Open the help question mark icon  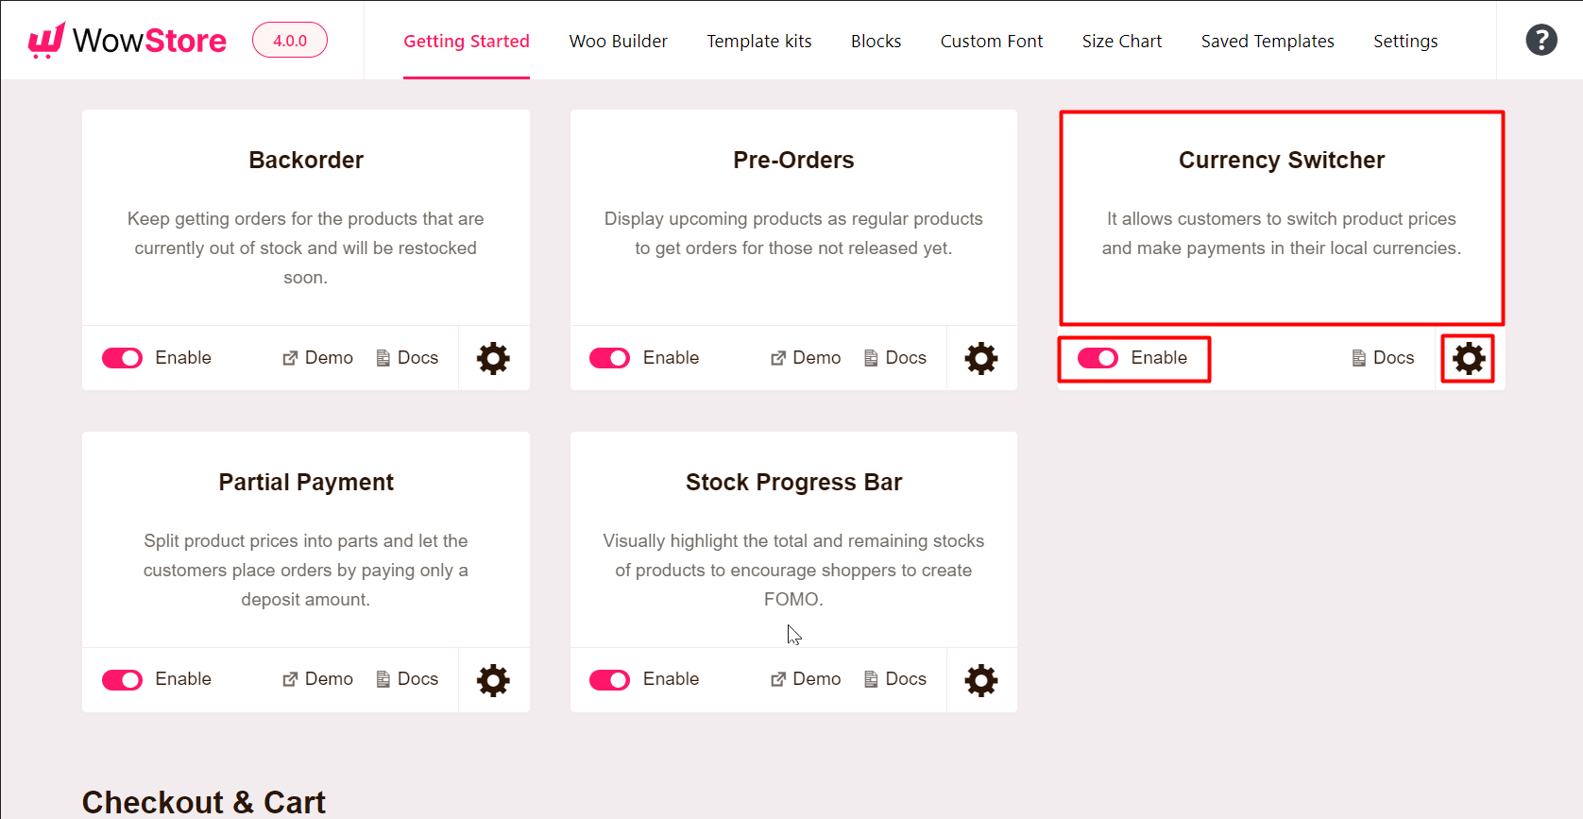[x=1540, y=40]
